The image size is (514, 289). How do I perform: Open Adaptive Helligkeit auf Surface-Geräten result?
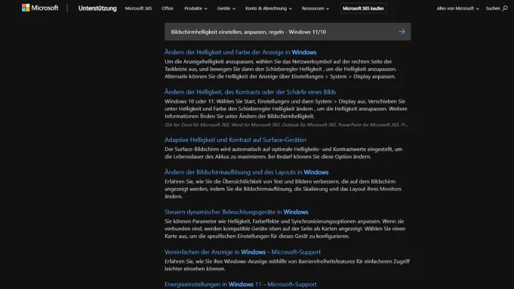[235, 140]
